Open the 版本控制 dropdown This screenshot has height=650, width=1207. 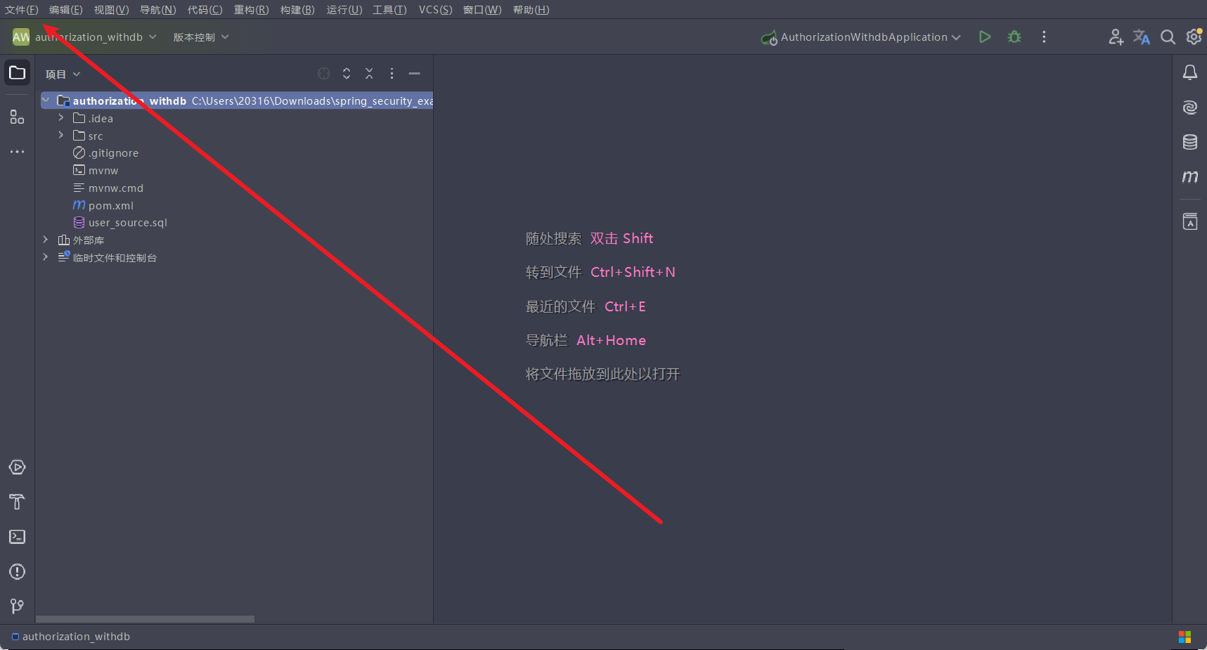(200, 37)
